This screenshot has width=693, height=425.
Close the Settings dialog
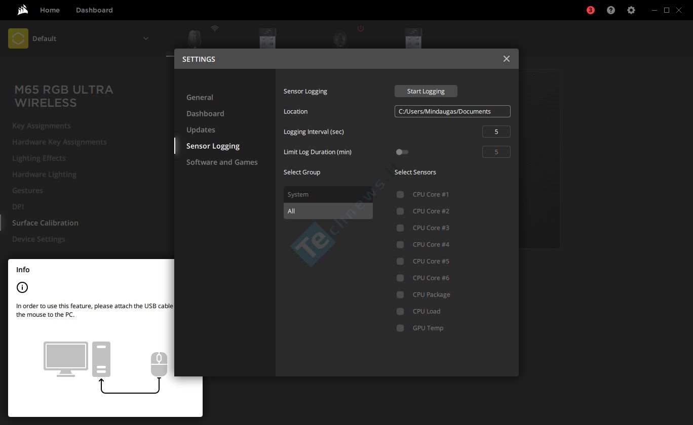click(x=506, y=59)
